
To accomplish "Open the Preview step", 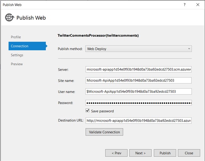I will pos(17,64).
